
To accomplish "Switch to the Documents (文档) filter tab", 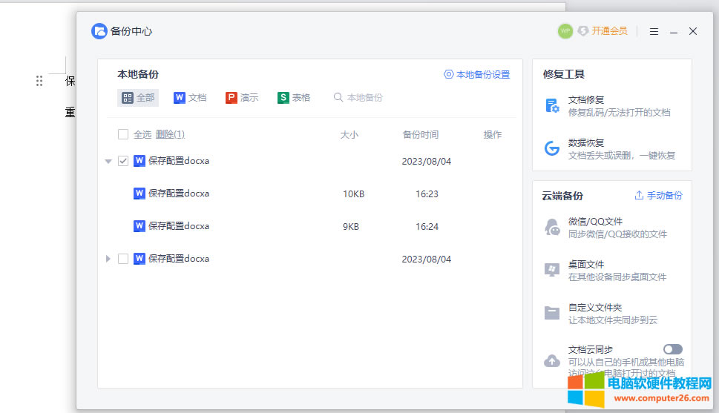I will point(190,98).
